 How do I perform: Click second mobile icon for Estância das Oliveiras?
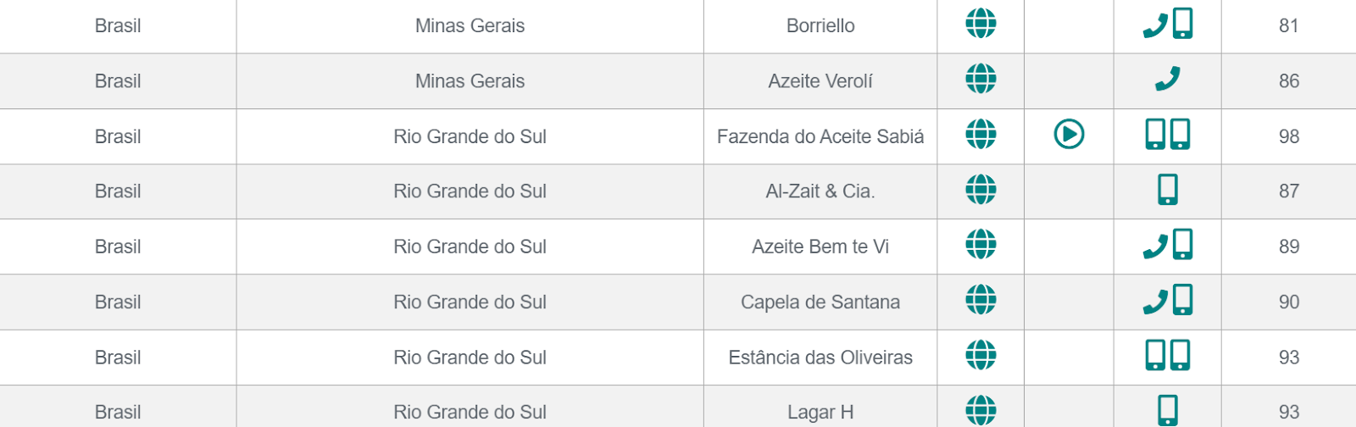pos(1181,355)
